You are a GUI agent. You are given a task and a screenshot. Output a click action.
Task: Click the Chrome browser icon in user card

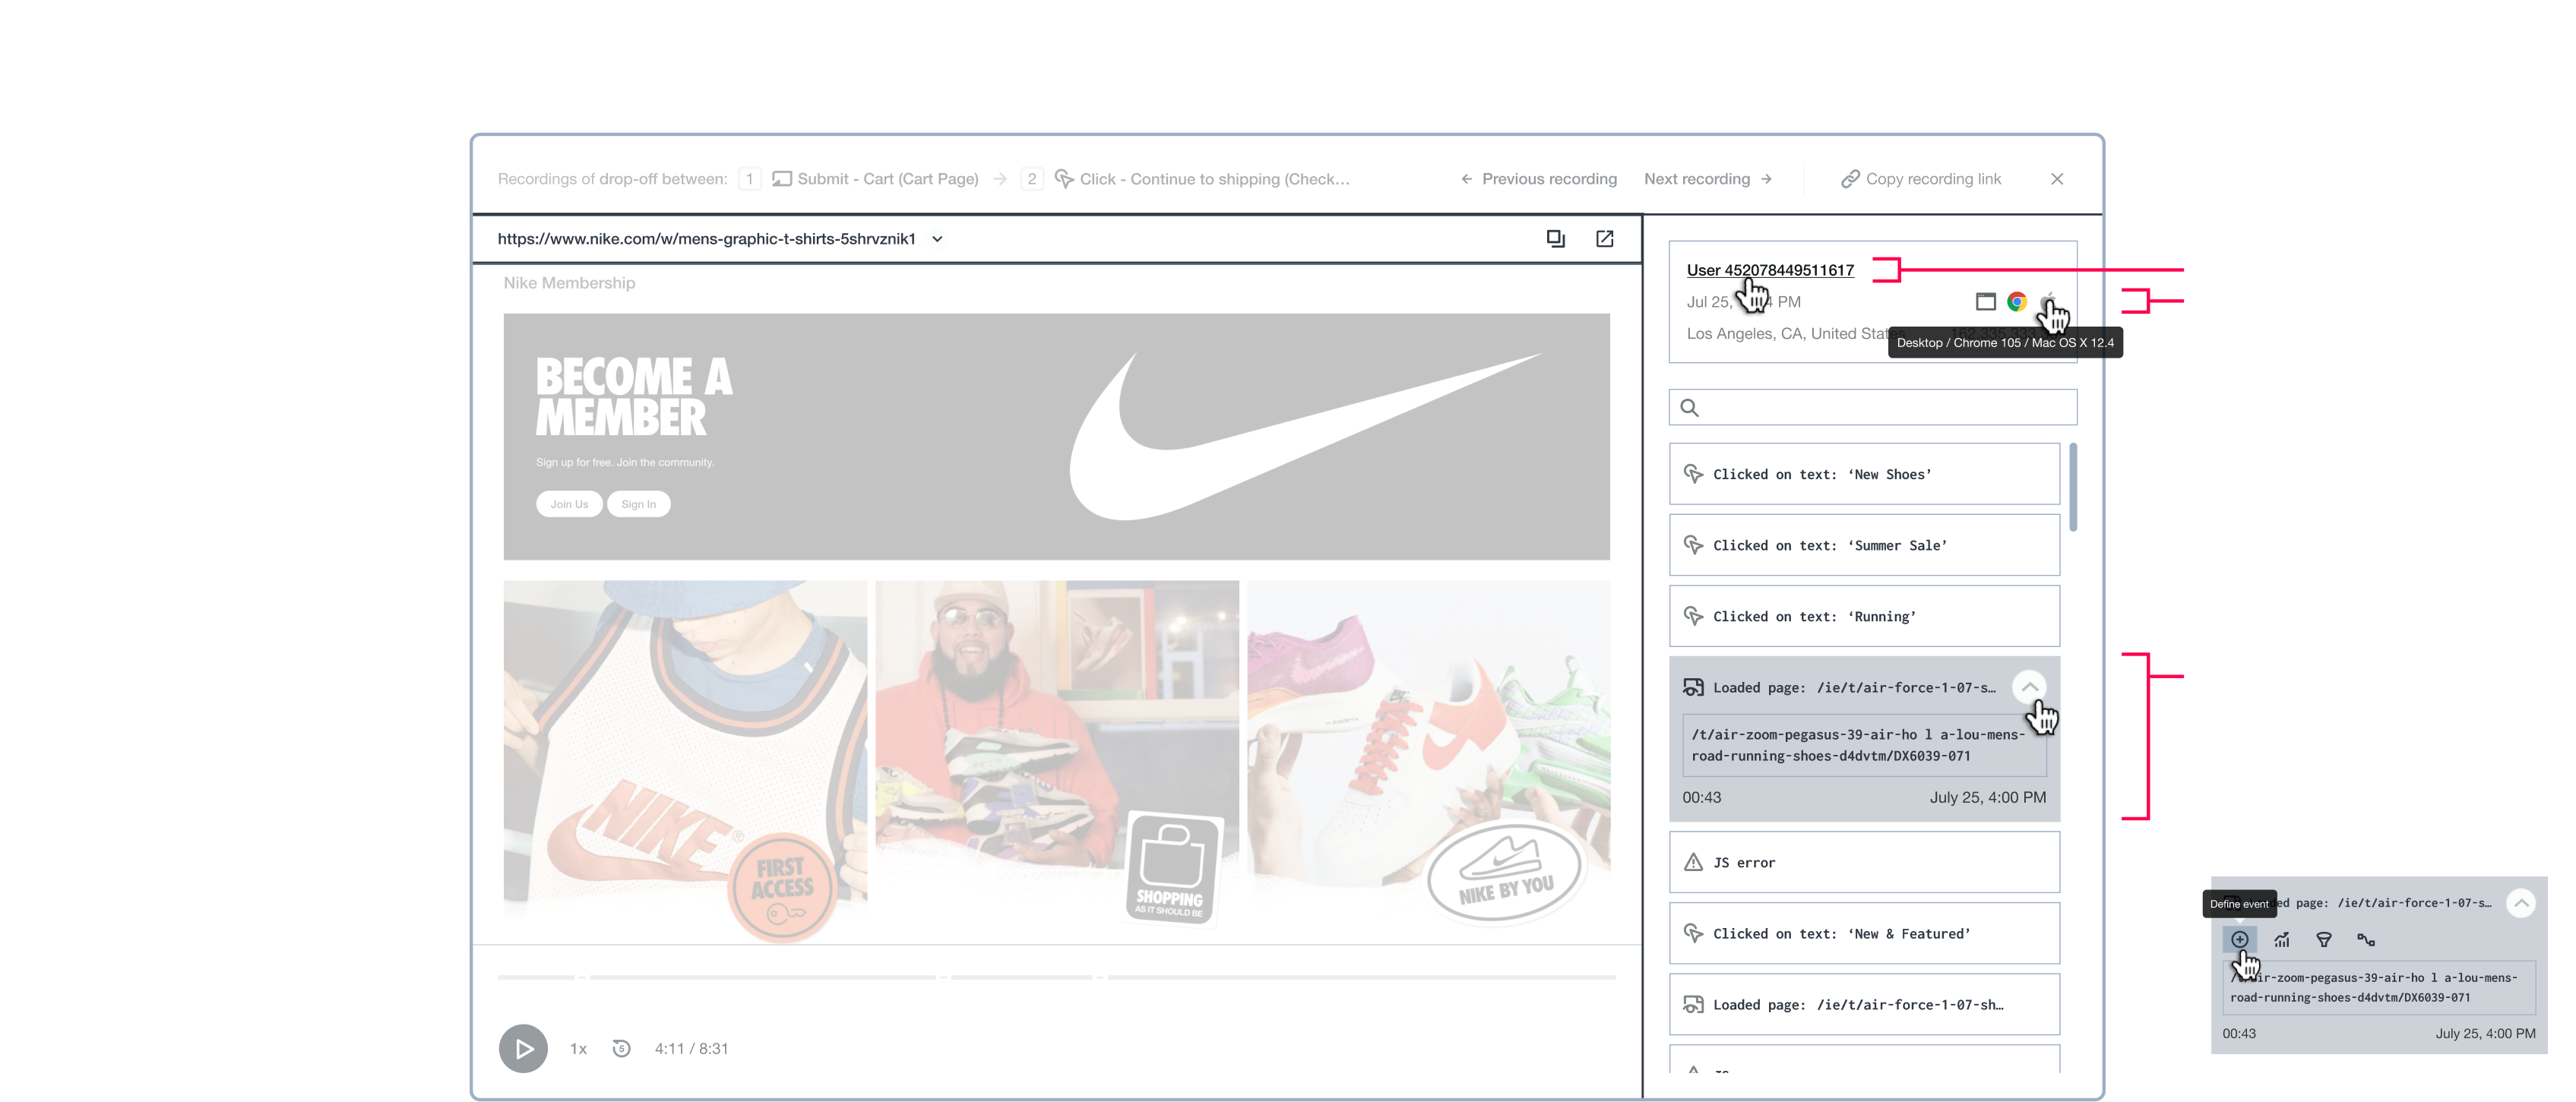click(2016, 302)
